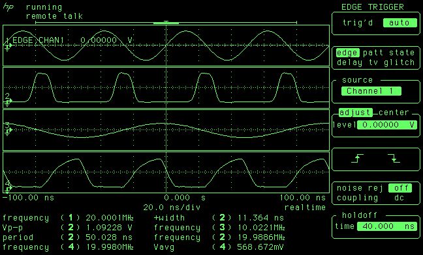Choose the patt trigger mode
The image size is (423, 255).
(373, 53)
